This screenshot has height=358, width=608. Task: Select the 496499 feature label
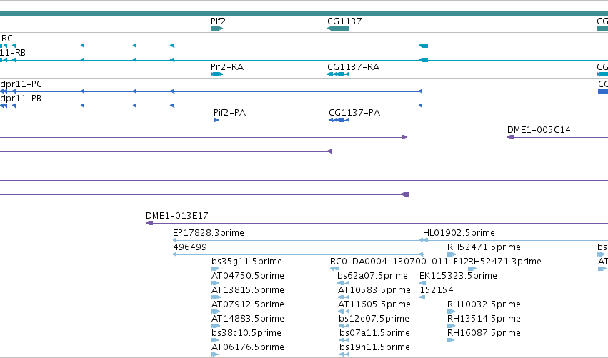click(x=190, y=247)
